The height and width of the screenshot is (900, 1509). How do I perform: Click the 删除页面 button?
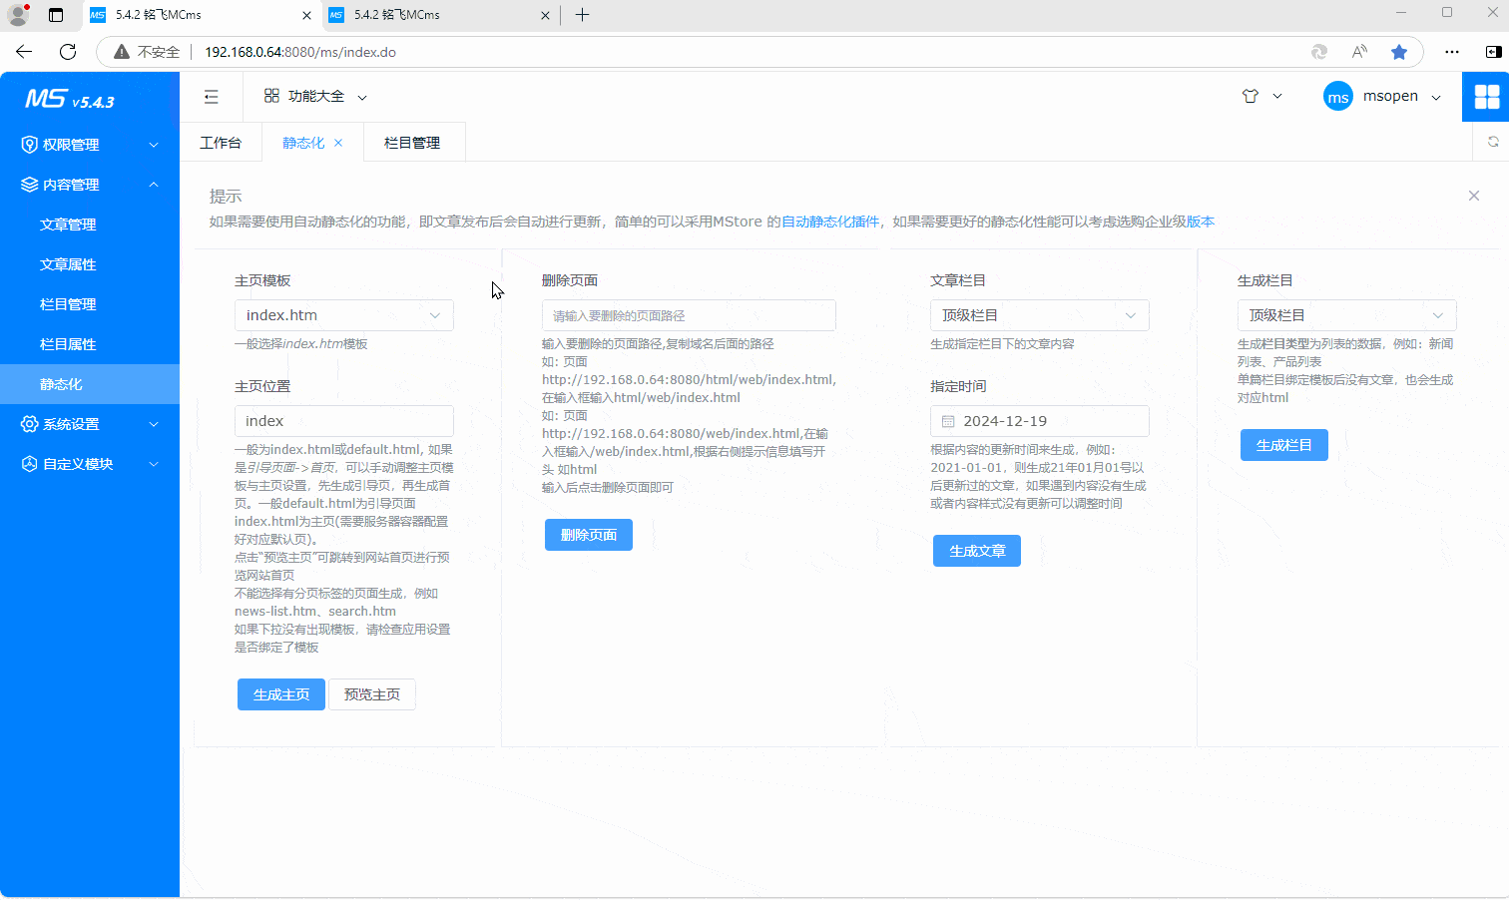tap(588, 535)
